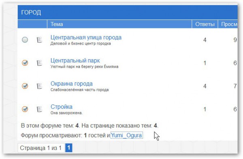Image resolution: width=243 pixels, height=159 pixels.
Task: Open the topic Стройка
Action: (62, 107)
